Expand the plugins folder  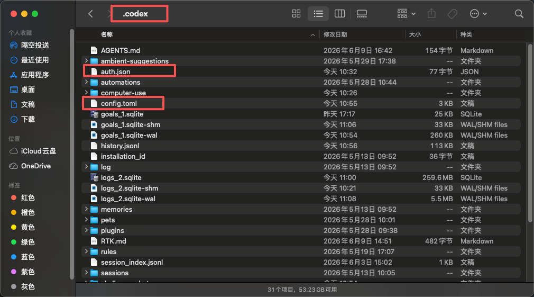click(x=86, y=230)
